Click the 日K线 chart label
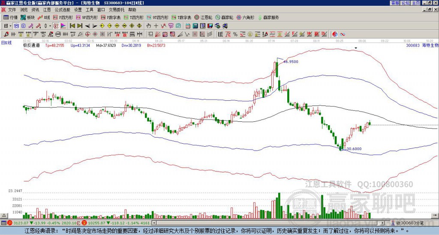The image size is (439, 235). (6, 43)
